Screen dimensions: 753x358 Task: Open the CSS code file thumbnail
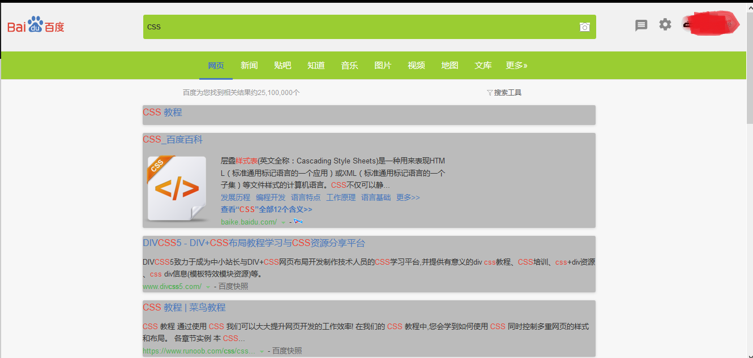[177, 188]
